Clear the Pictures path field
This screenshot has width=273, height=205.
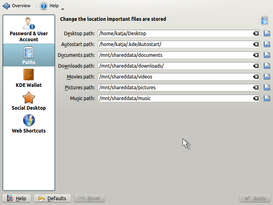click(x=256, y=88)
